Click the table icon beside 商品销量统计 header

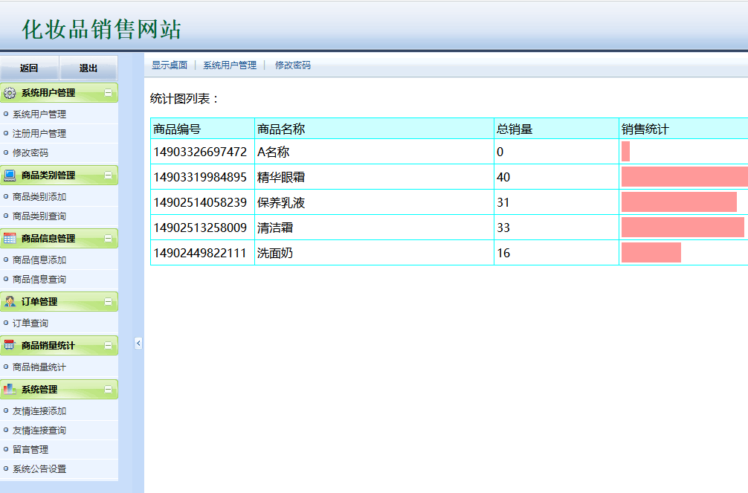10,345
